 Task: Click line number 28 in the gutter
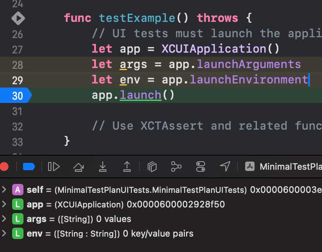click(x=17, y=64)
